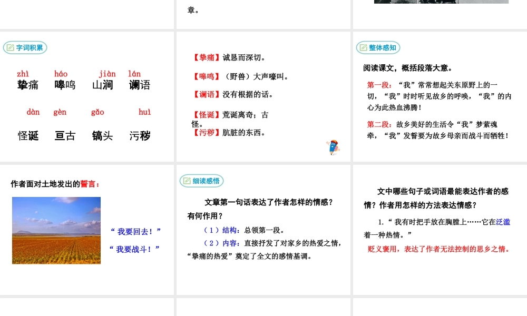This screenshot has width=527, height=316.
Task: Click the line (2)内容：直接抒发了对家乡的热爱之情
Action: click(273, 243)
